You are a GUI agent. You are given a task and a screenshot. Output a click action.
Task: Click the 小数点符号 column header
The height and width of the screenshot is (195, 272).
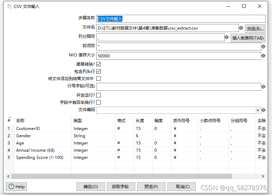click(x=213, y=120)
